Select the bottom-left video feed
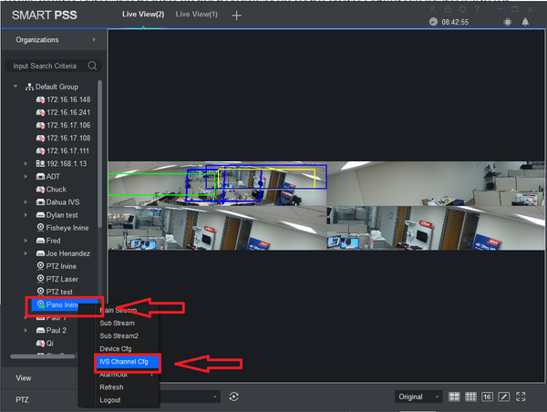Viewport: 547px width, 412px height. pyautogui.click(x=217, y=228)
